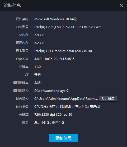
Task: Click the OpenGL label
Action: (23, 59)
